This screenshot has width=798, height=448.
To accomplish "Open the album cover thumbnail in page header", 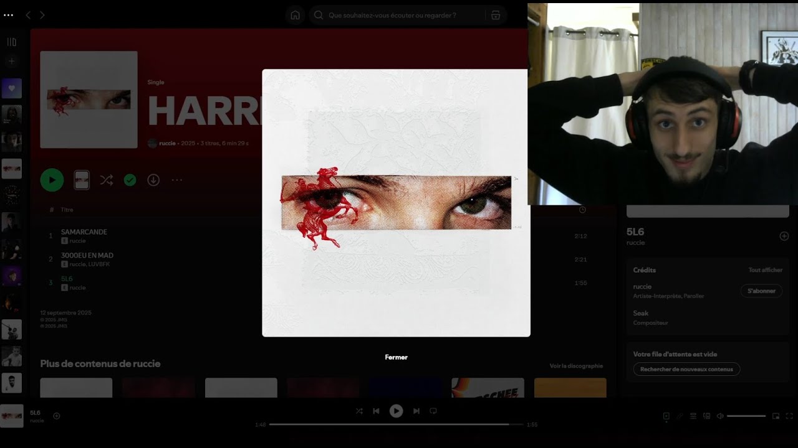I will [x=89, y=100].
